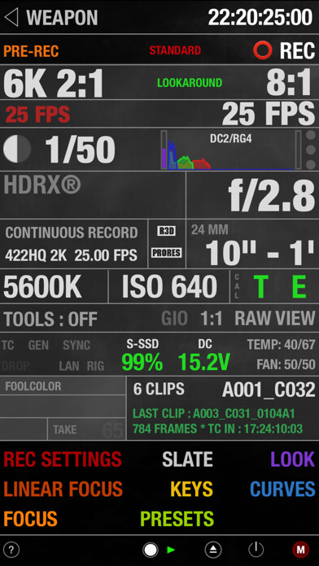This screenshot has width=319, height=566.
Task: Toggle HDRX mode
Action: (x=42, y=185)
